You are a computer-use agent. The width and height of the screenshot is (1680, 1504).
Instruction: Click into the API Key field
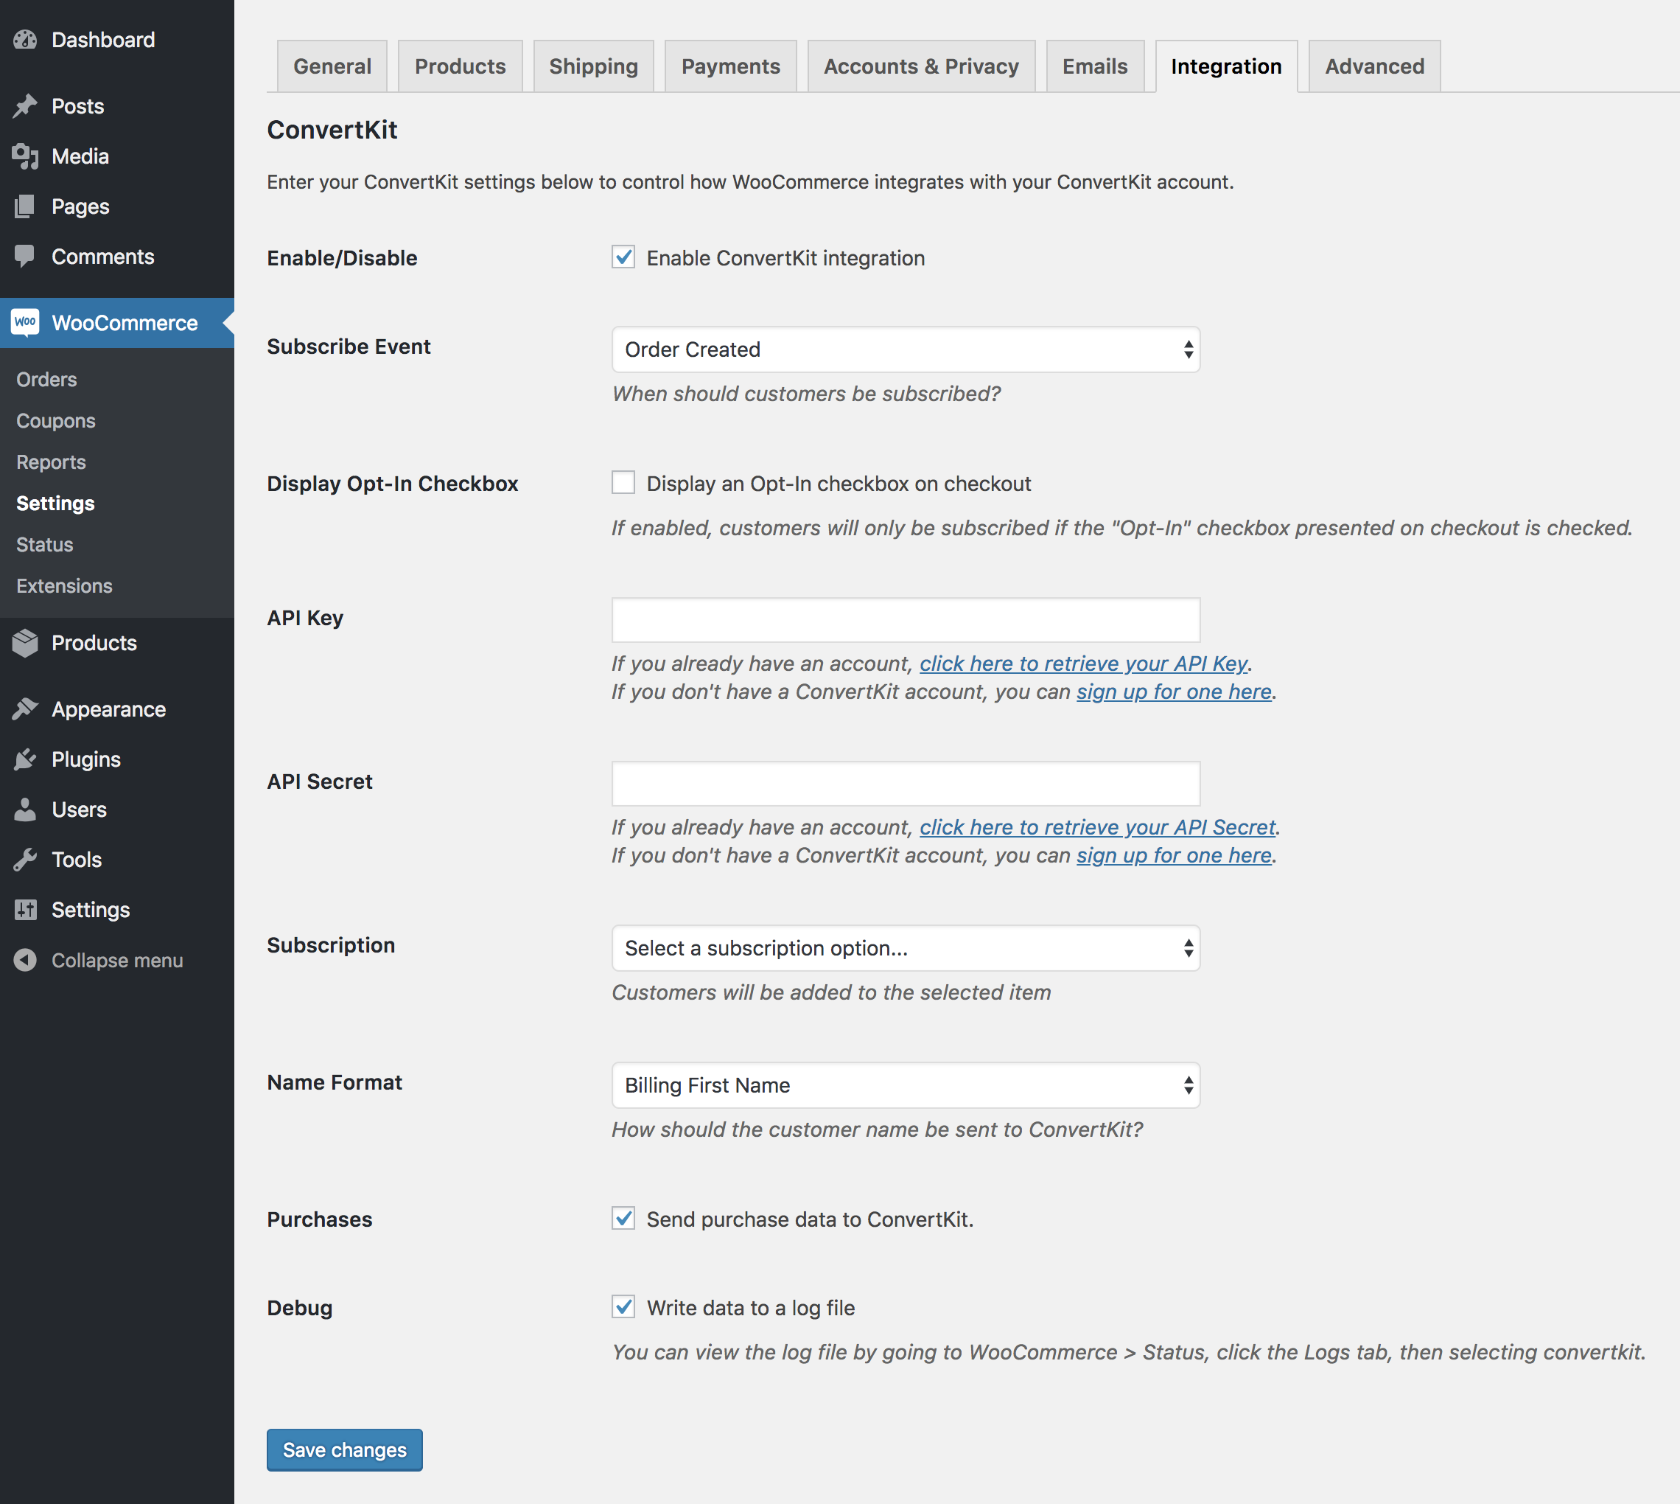point(906,620)
